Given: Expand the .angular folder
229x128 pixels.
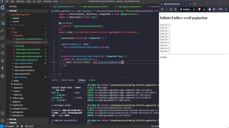Looking at the screenshot, I should 16,18.
